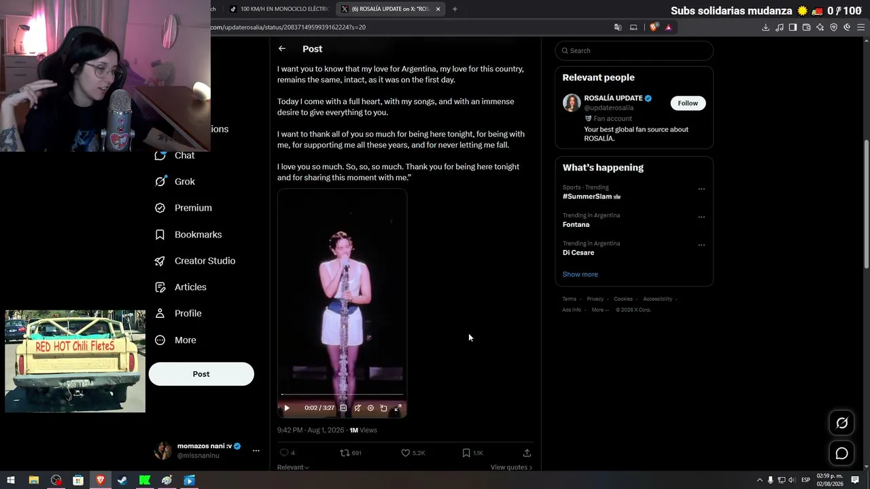870x489 pixels.
Task: Bookmark the post with 1.1K bookmarks
Action: tap(472, 453)
